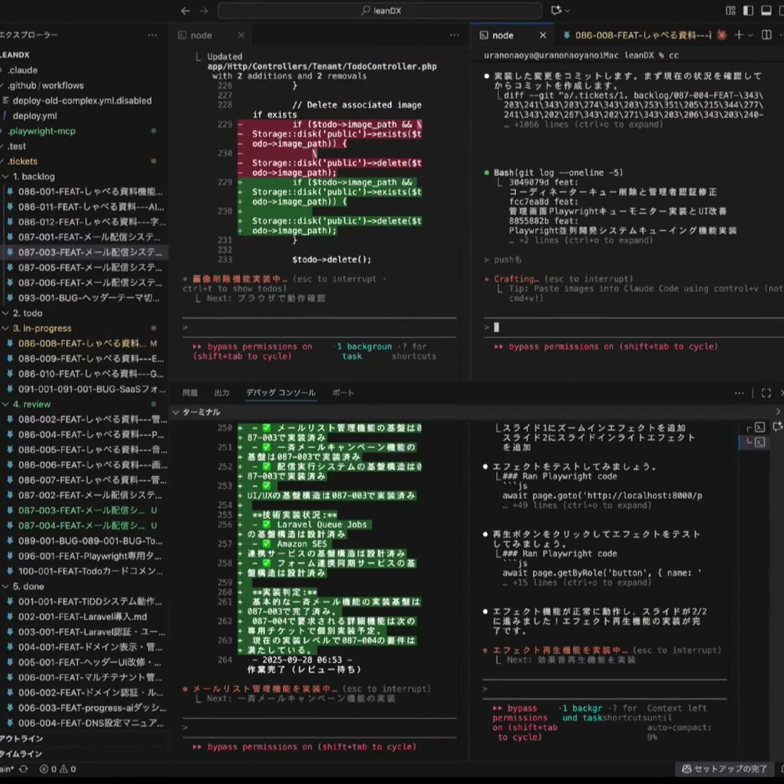The image size is (784, 784).
Task: Open the 091-001-091-001-BUG file
Action: (92, 389)
